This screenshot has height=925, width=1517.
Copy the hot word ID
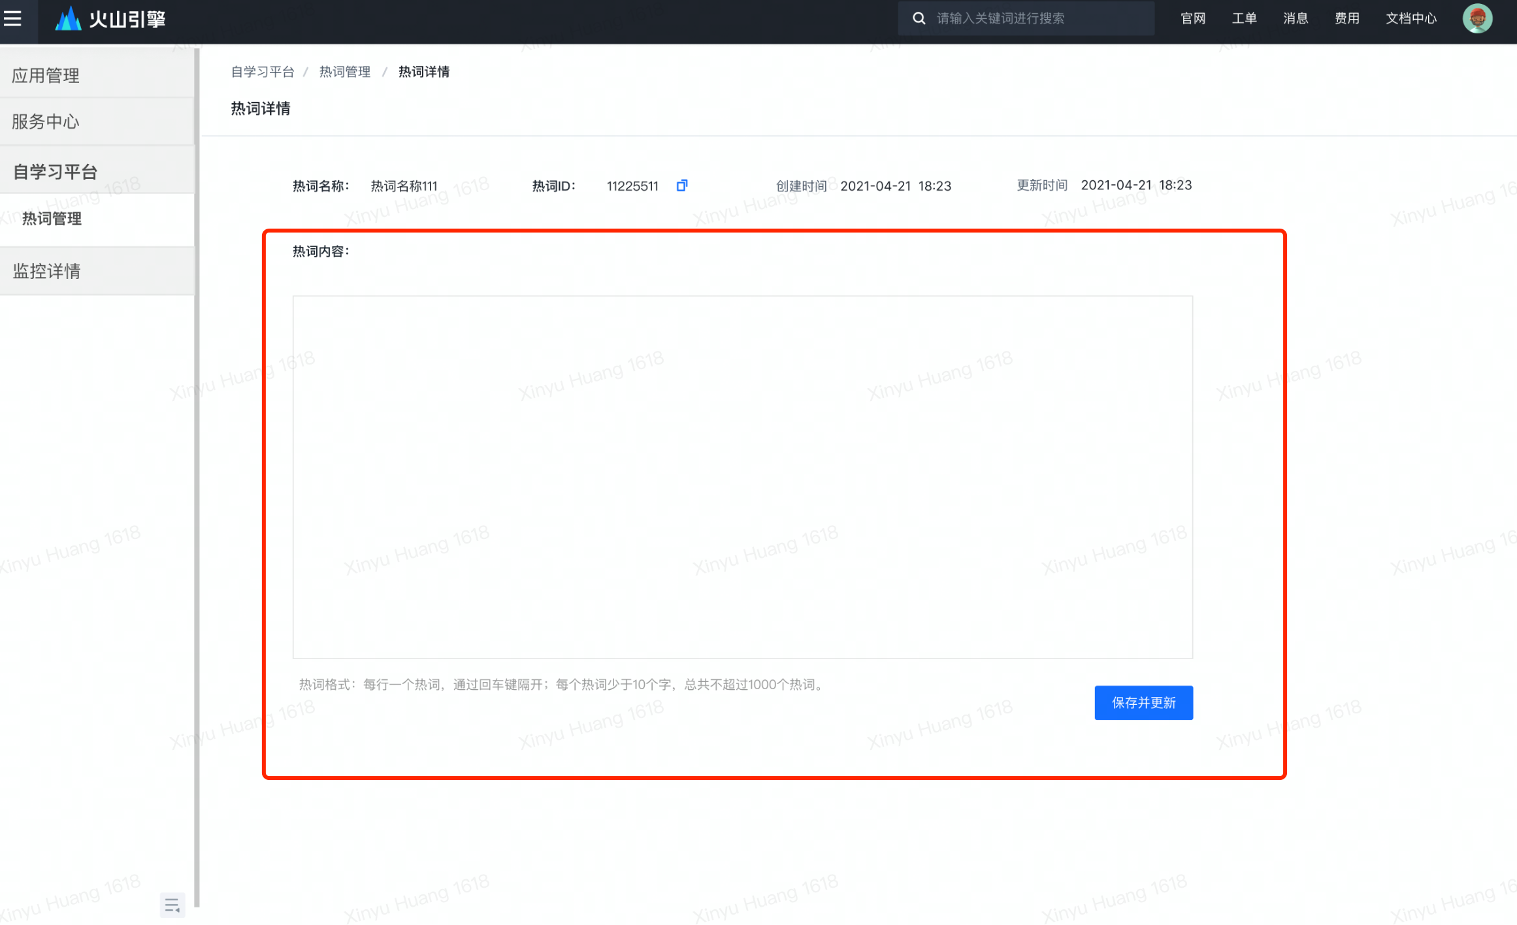(x=681, y=186)
